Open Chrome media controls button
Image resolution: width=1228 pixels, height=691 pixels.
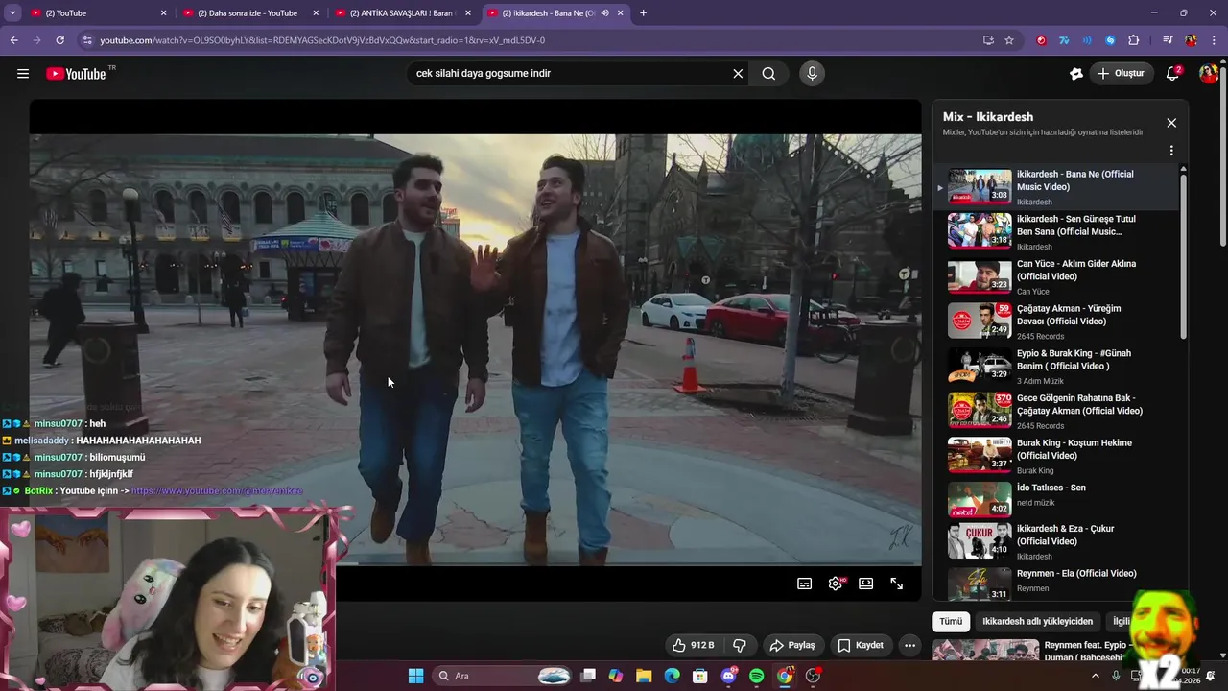click(1168, 40)
